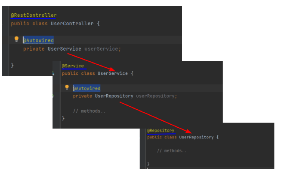Screen dimensions: 284x174
Task: Click the UserService type in the userService field
Action: [x=64, y=49]
